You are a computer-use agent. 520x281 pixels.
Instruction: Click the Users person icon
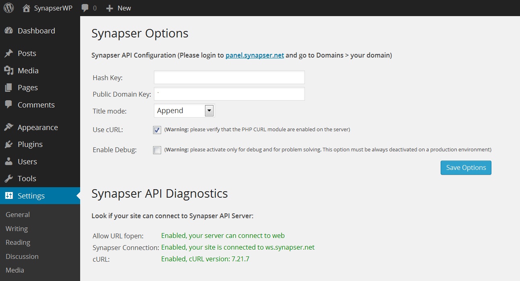tap(9, 161)
